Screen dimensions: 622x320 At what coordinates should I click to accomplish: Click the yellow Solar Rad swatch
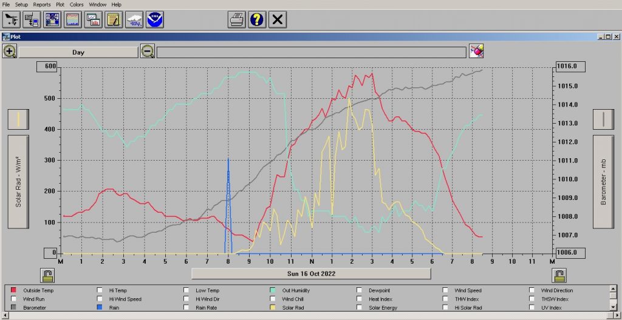[273, 308]
